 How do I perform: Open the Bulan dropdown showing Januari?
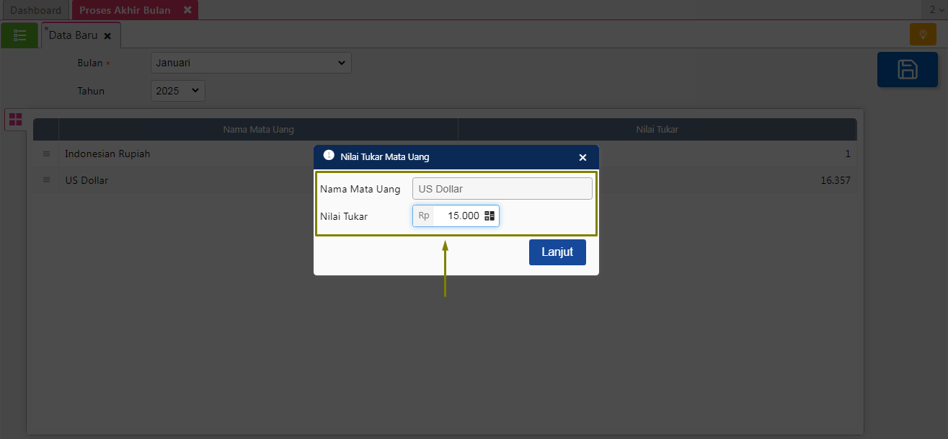[251, 63]
